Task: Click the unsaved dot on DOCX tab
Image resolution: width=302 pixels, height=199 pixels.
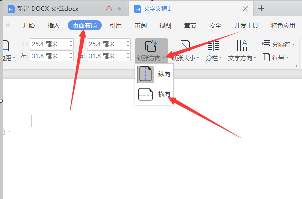Action: click(119, 9)
